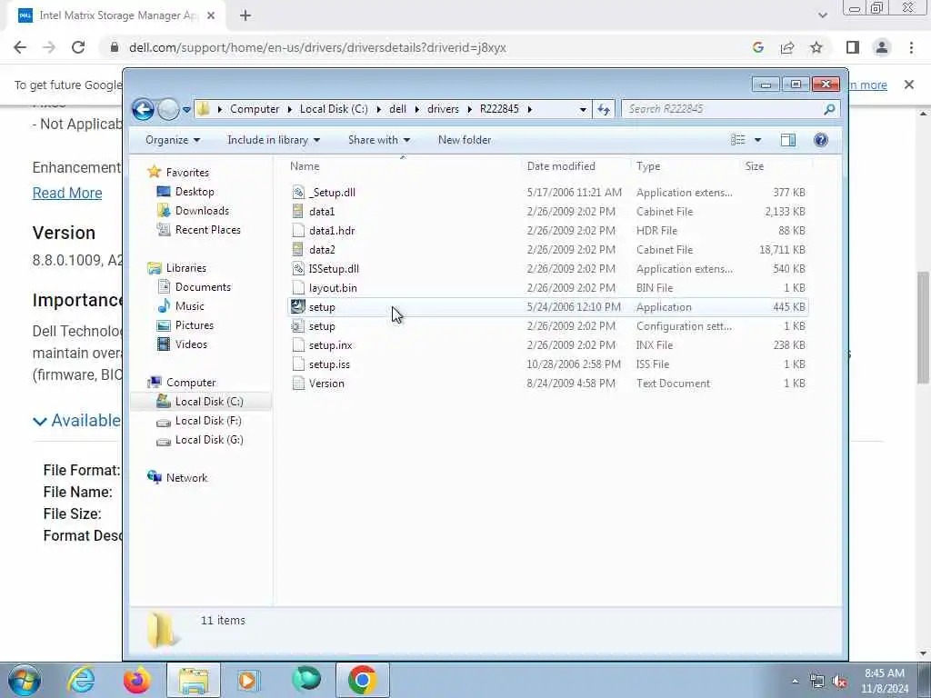This screenshot has height=698, width=931.
Task: Open the Chrome three-dot menu
Action: tap(911, 47)
